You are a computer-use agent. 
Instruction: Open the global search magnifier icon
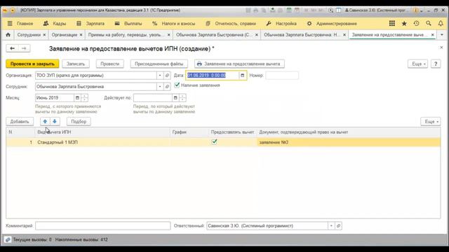[x=429, y=23]
